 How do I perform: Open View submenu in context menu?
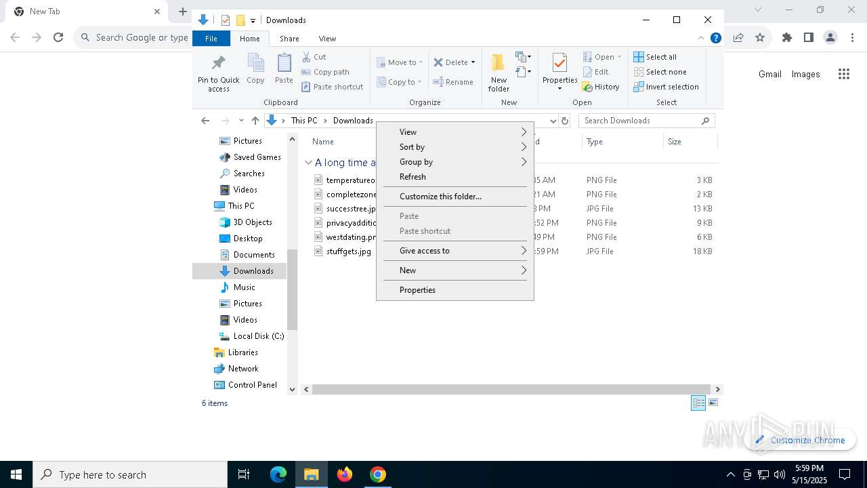tap(455, 132)
